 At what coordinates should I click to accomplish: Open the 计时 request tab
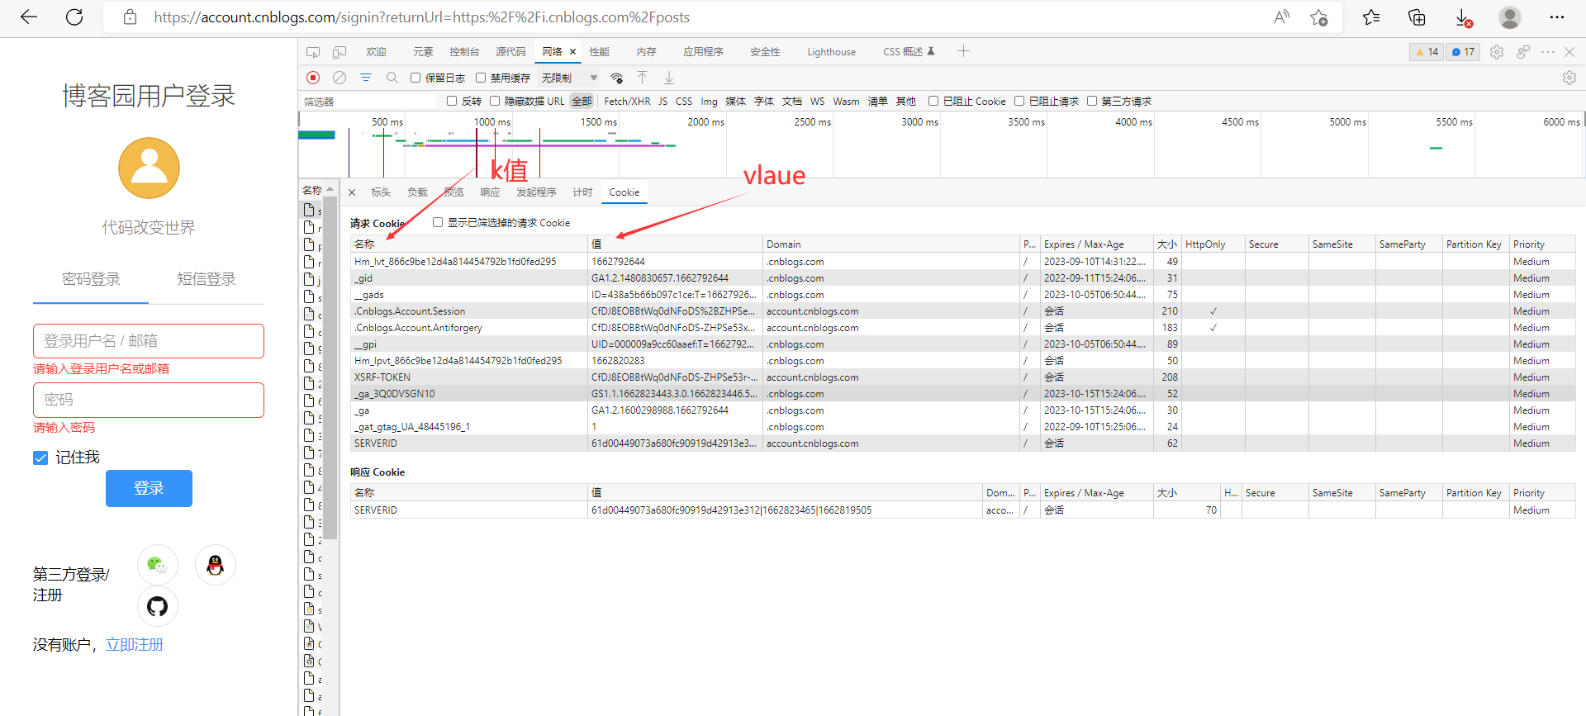click(582, 192)
